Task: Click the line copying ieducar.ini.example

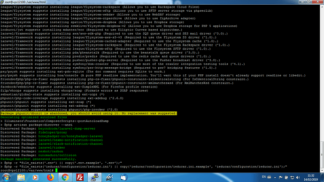Action: click(x=144, y=166)
